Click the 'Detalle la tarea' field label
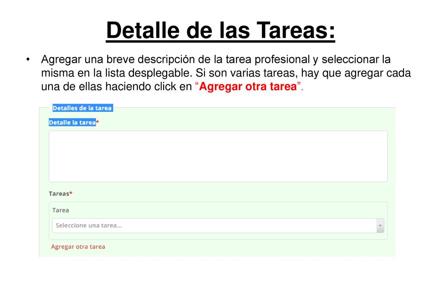The width and height of the screenshot is (441, 305). (72, 123)
